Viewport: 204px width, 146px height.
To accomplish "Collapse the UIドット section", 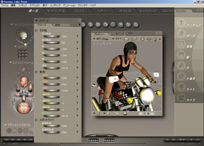I will pos(16,47).
